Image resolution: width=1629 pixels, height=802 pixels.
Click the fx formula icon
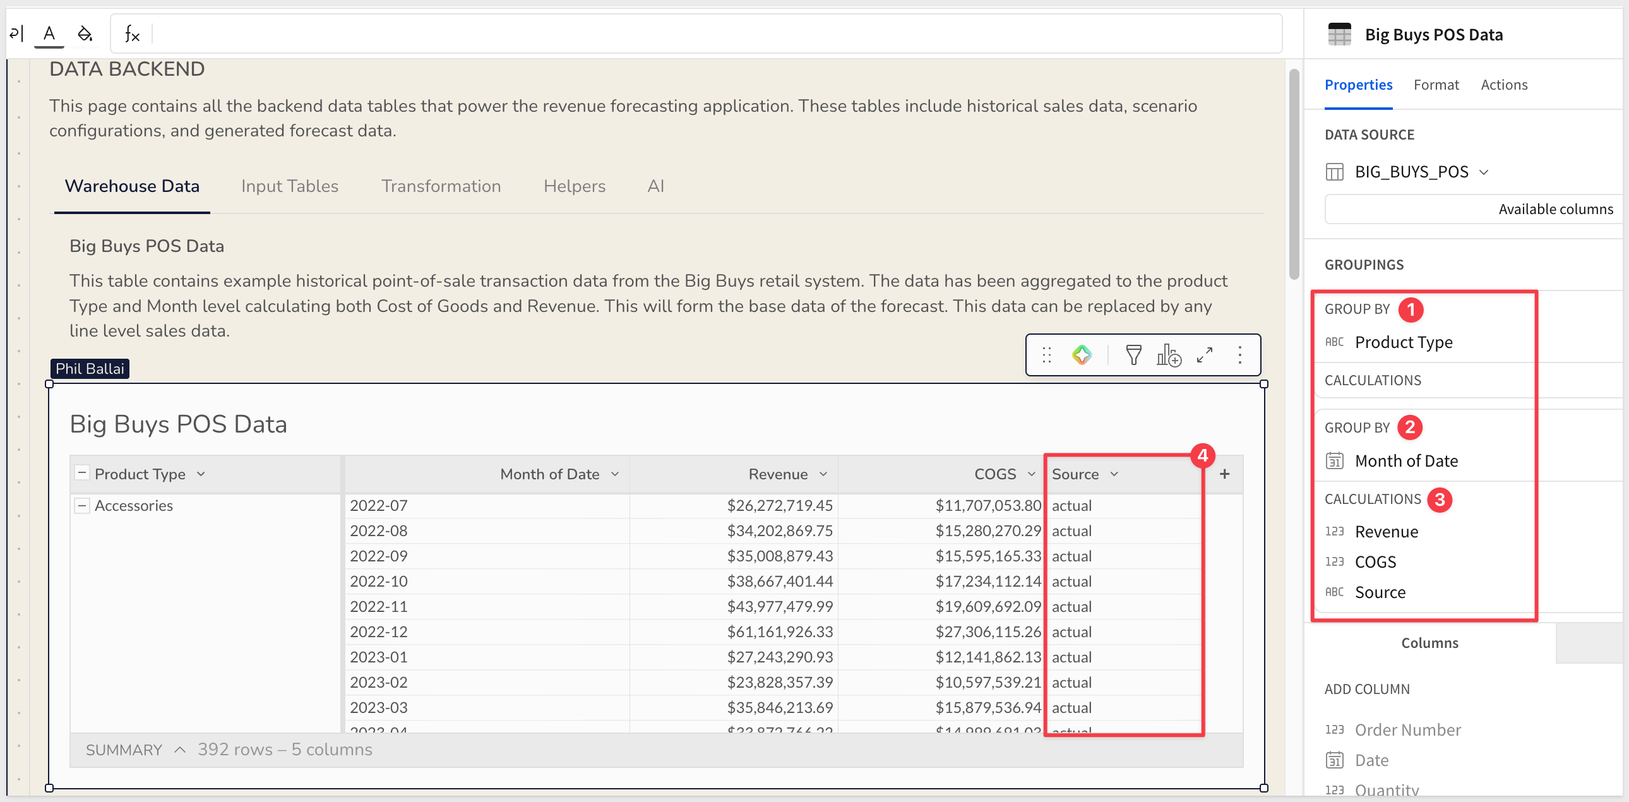[131, 33]
